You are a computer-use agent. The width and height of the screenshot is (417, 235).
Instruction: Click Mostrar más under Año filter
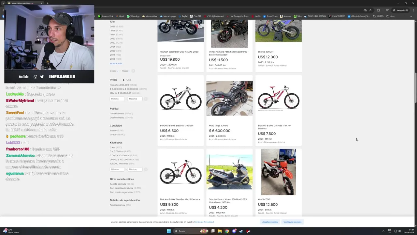[x=116, y=63]
